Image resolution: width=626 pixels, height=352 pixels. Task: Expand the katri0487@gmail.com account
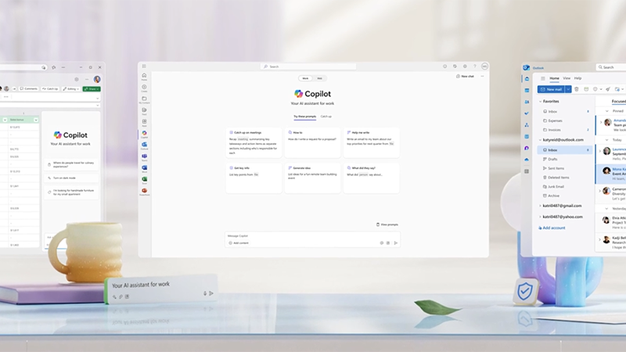tap(540, 206)
